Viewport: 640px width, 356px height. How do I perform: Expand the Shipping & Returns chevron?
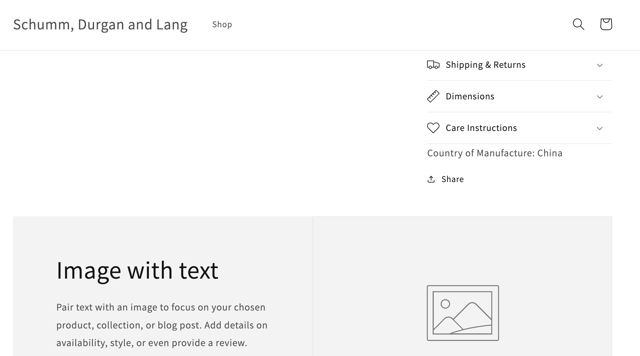pyautogui.click(x=599, y=65)
